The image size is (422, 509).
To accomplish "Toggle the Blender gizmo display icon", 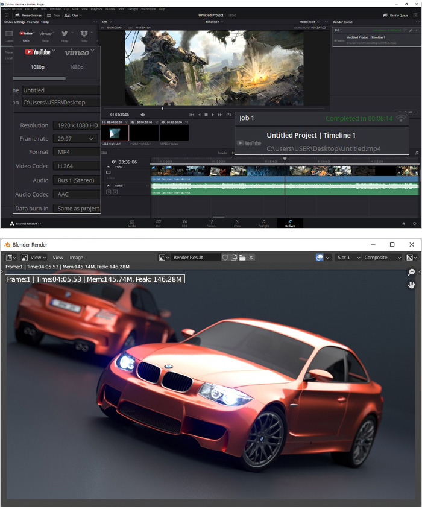I will point(320,258).
